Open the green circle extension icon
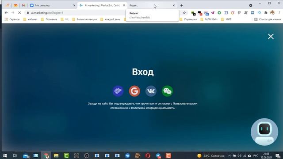 pos(219,13)
